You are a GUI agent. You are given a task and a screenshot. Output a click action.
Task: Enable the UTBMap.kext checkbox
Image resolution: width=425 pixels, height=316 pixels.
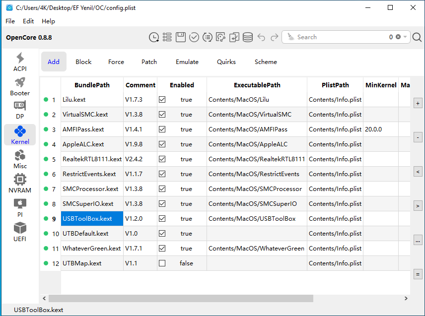tap(162, 263)
